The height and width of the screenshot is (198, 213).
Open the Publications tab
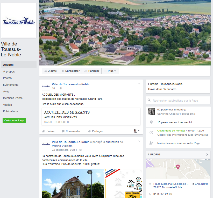(x=10, y=111)
